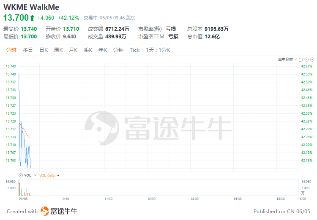Click the green price up arrow
Viewport: 317px width, 220px height.
click(32, 18)
